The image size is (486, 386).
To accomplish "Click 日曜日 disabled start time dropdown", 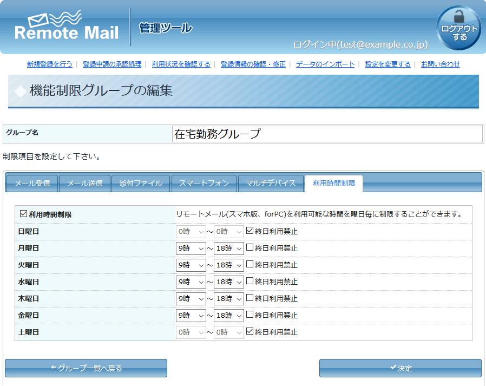I will pyautogui.click(x=191, y=232).
